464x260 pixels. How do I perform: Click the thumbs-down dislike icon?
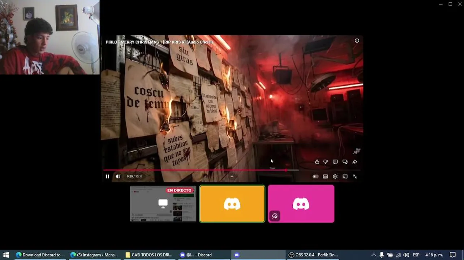pyautogui.click(x=326, y=162)
